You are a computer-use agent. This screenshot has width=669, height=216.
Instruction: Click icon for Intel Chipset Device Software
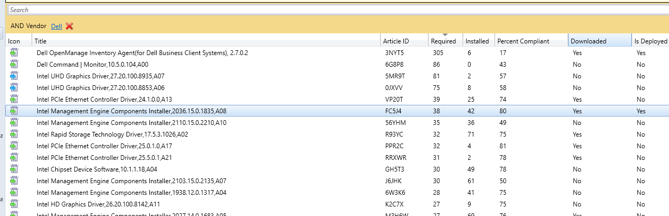pyautogui.click(x=14, y=169)
